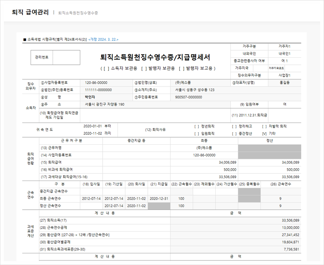
Task: Check the 발행자 보고용 bracket checkbox
Action: pos(182,68)
